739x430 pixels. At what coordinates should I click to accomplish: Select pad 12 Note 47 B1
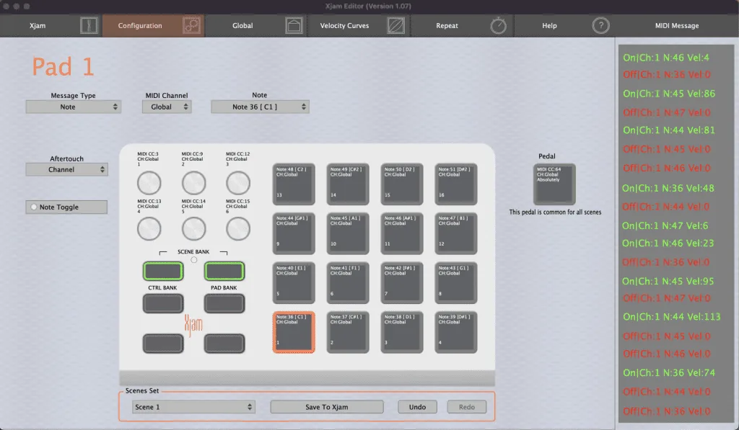coord(456,233)
